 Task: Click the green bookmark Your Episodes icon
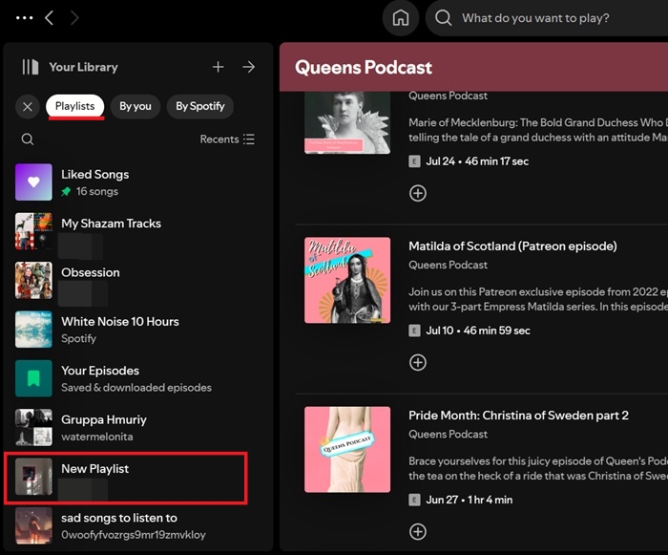click(33, 378)
